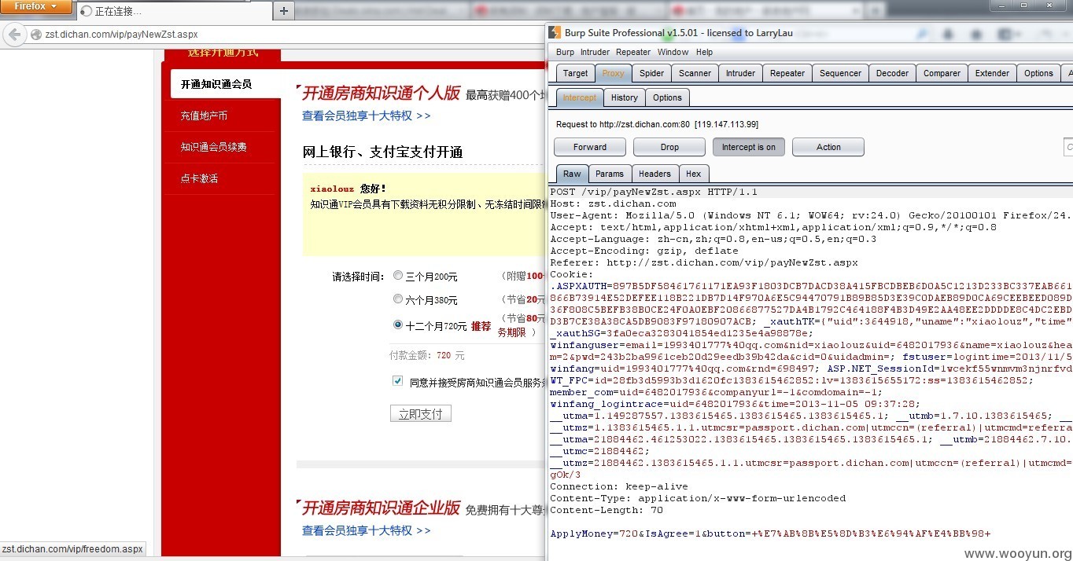
Task: Switch to the Hex view tab
Action: 693,174
